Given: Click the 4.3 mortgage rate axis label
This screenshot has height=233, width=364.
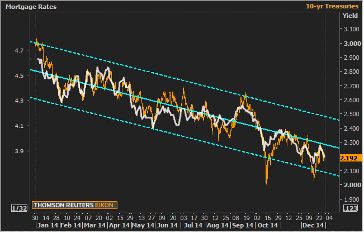Looking at the screenshot, I should click(x=19, y=101).
